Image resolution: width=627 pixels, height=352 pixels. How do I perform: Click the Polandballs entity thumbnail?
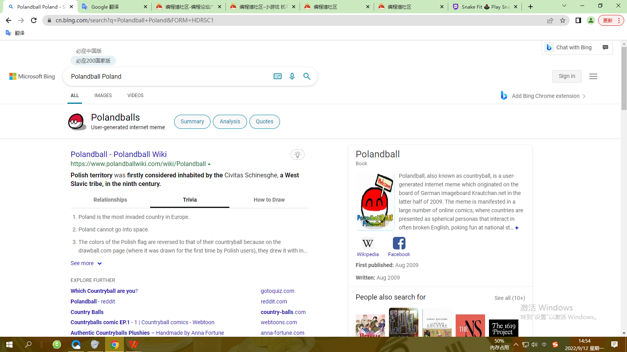pos(76,122)
